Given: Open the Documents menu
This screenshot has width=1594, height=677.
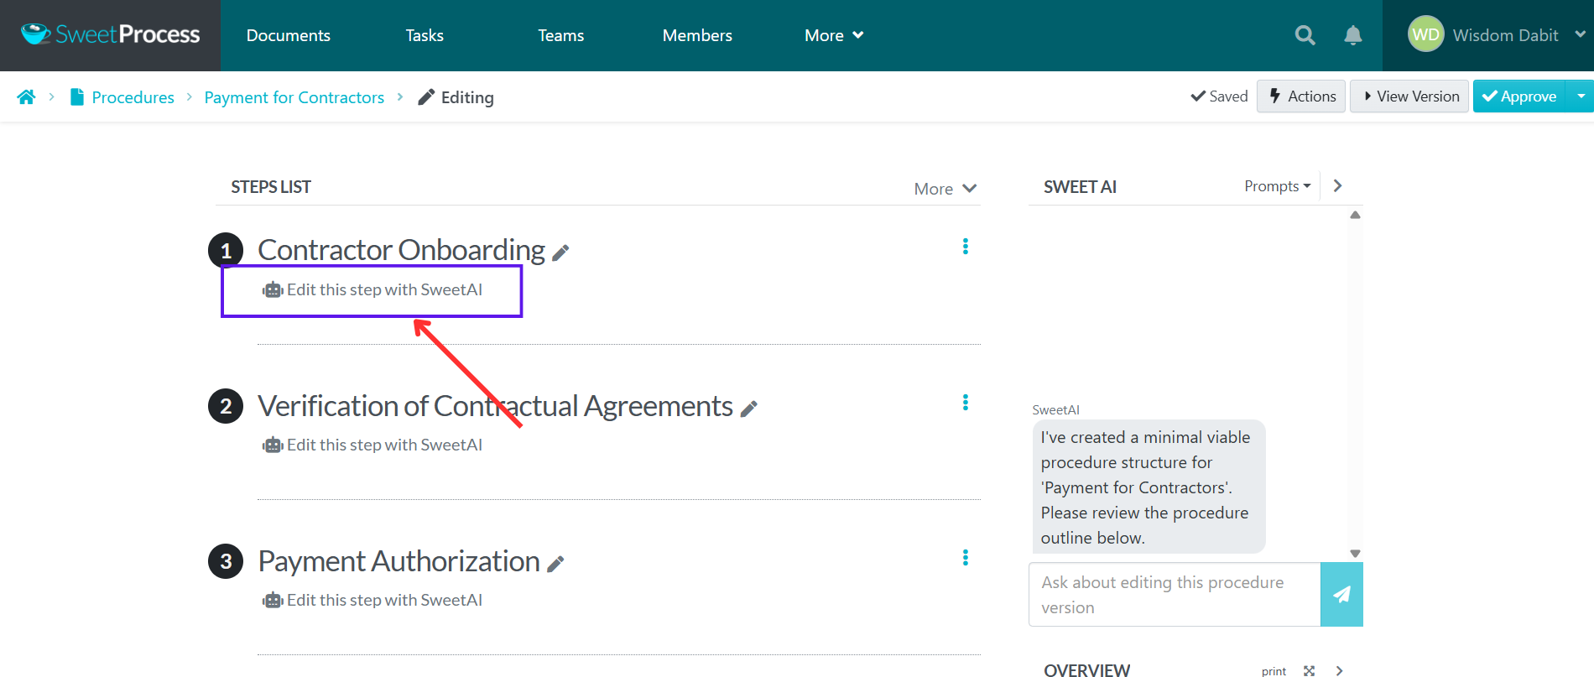Looking at the screenshot, I should point(289,35).
